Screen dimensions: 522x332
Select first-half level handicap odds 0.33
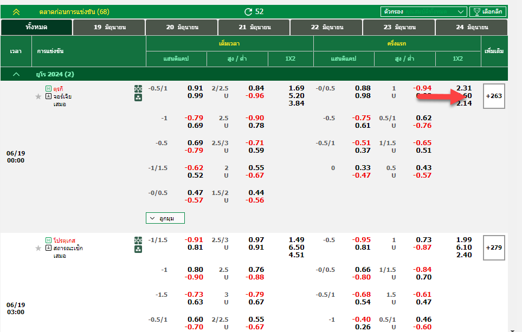pyautogui.click(x=363, y=168)
